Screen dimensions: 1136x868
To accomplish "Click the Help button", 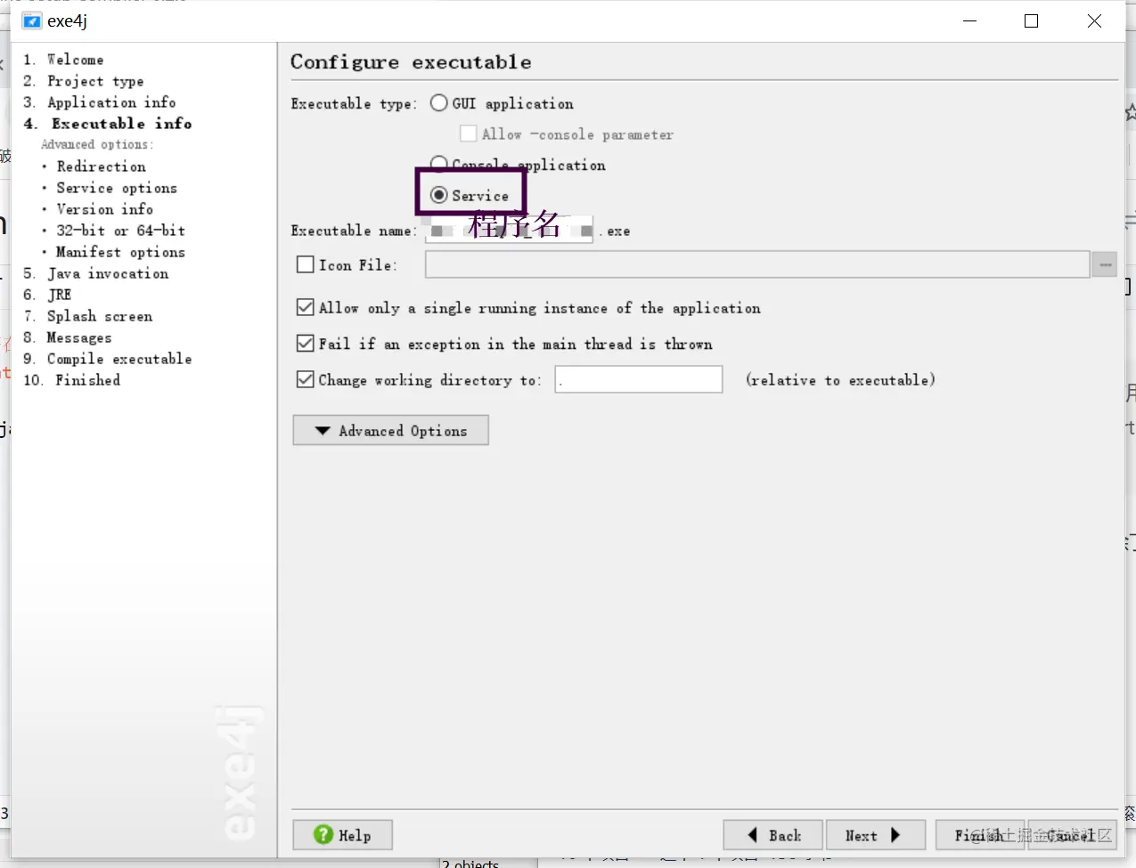I will tap(343, 835).
